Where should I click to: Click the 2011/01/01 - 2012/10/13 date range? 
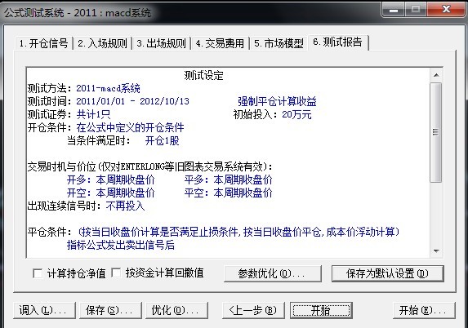[x=133, y=101]
